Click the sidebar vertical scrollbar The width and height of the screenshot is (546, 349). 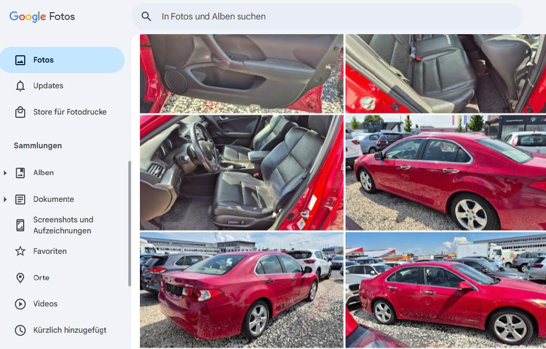tap(129, 223)
